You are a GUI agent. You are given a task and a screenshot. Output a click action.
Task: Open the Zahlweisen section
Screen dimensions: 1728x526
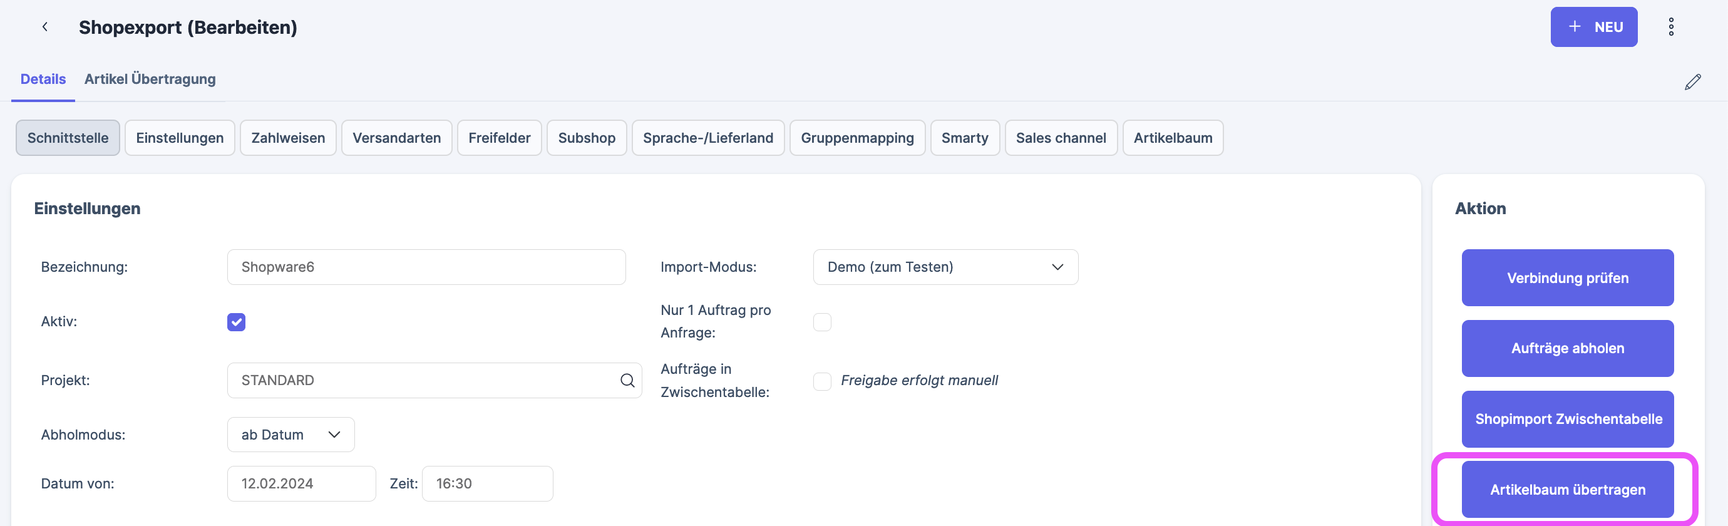pos(288,138)
